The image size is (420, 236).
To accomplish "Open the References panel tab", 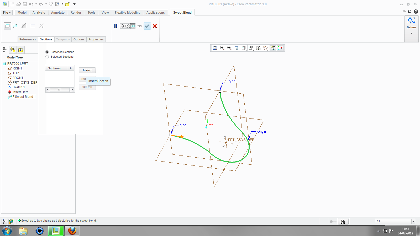I will click(x=28, y=39).
